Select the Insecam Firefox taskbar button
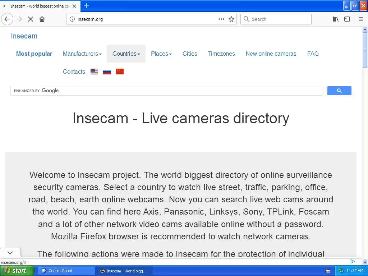Viewport: 368px width, 276px height. [x=124, y=271]
